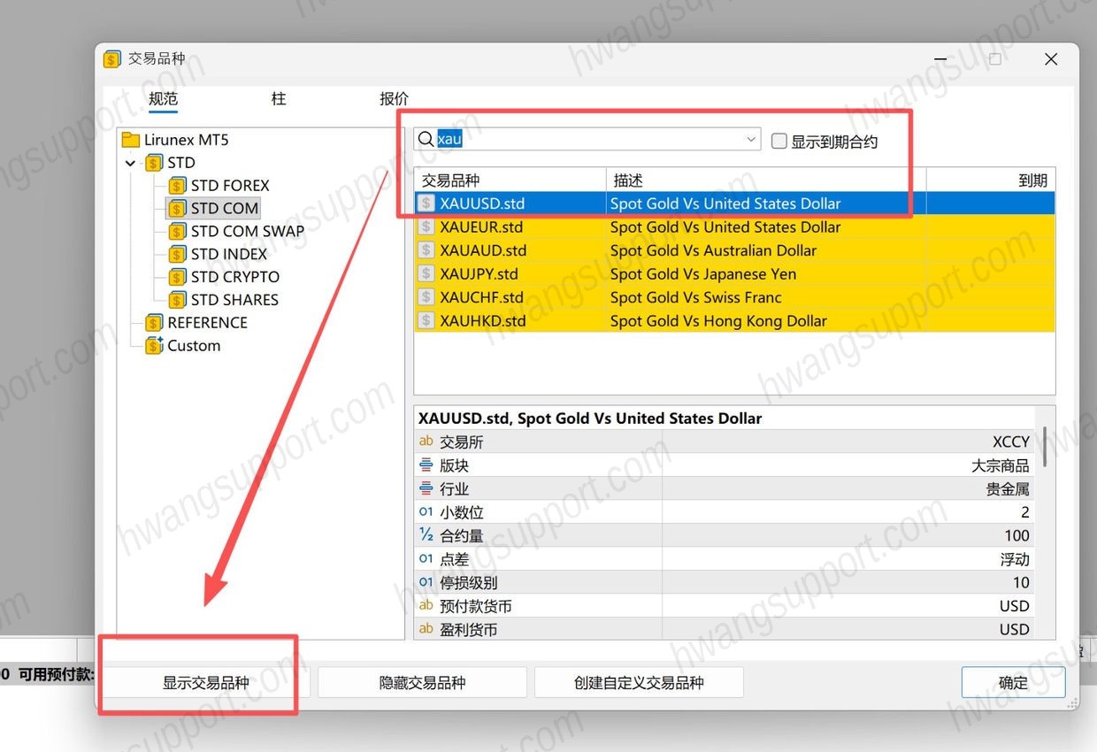Viewport: 1097px width, 752px height.
Task: Click the dollar icon beside XAUEUR.std
Action: 426,227
